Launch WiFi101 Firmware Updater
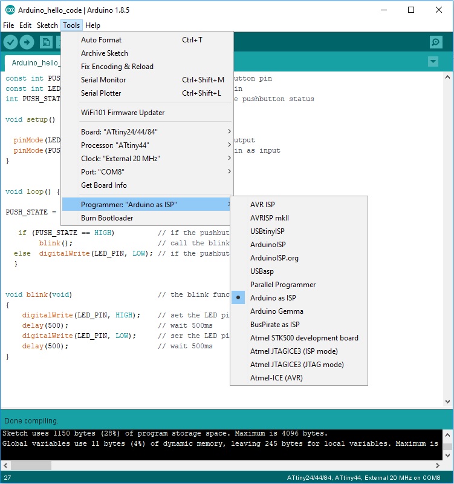 pyautogui.click(x=148, y=112)
